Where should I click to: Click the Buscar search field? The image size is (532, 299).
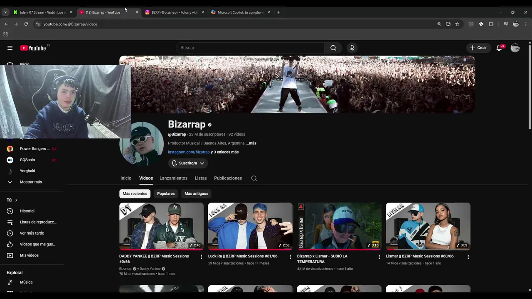pyautogui.click(x=250, y=48)
